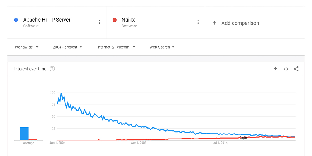Click the peak of the blue Apache line
Image resolution: width=312 pixels, height=156 pixels.
pyautogui.click(x=61, y=93)
